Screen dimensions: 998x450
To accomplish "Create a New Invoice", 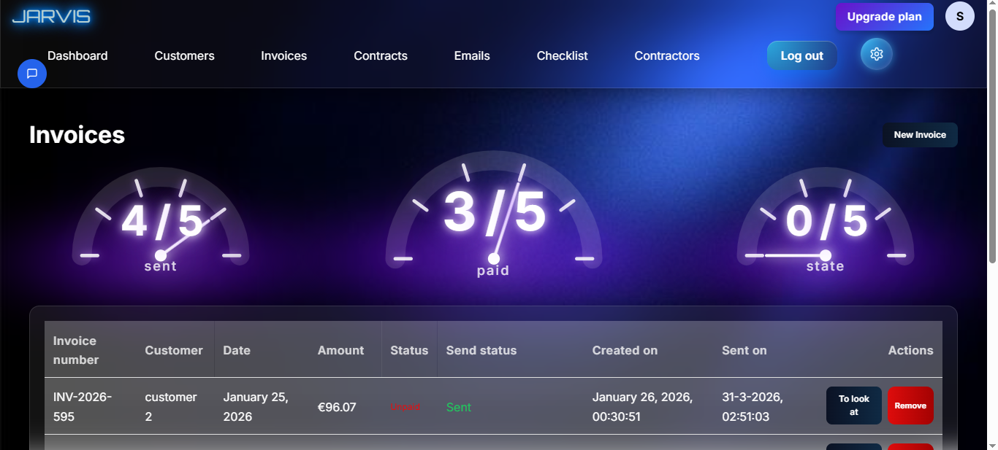I will click(x=919, y=135).
